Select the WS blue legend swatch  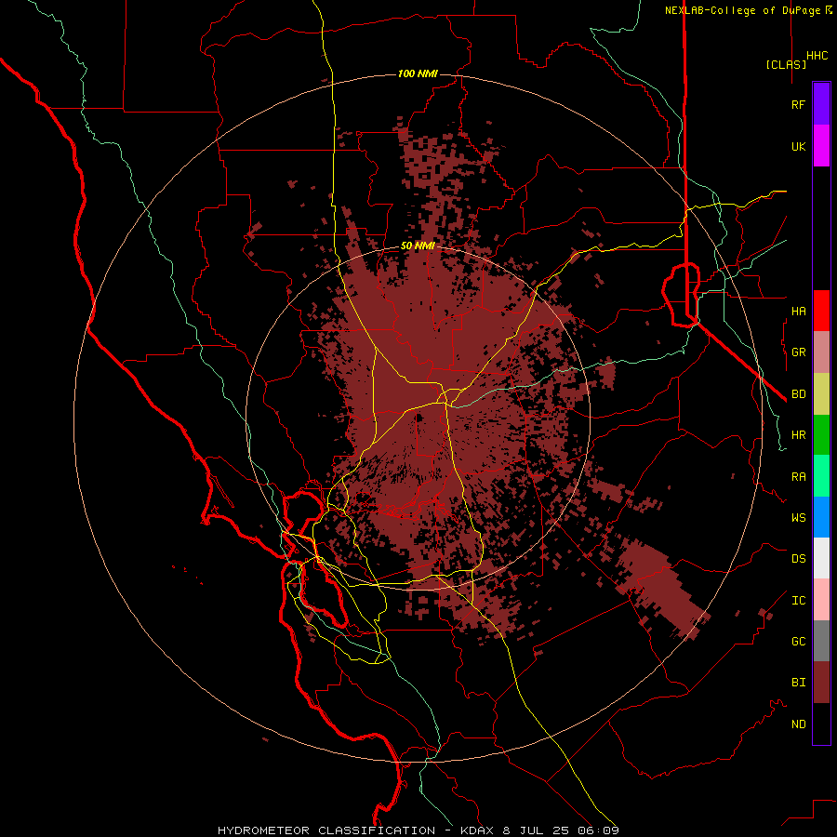click(x=821, y=517)
